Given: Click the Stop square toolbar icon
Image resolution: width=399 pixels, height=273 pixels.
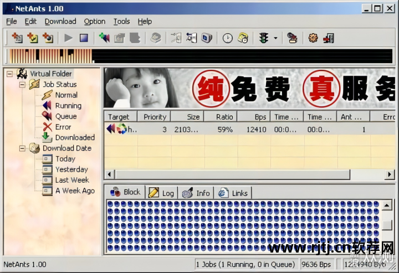Looking at the screenshot, I should click(84, 38).
